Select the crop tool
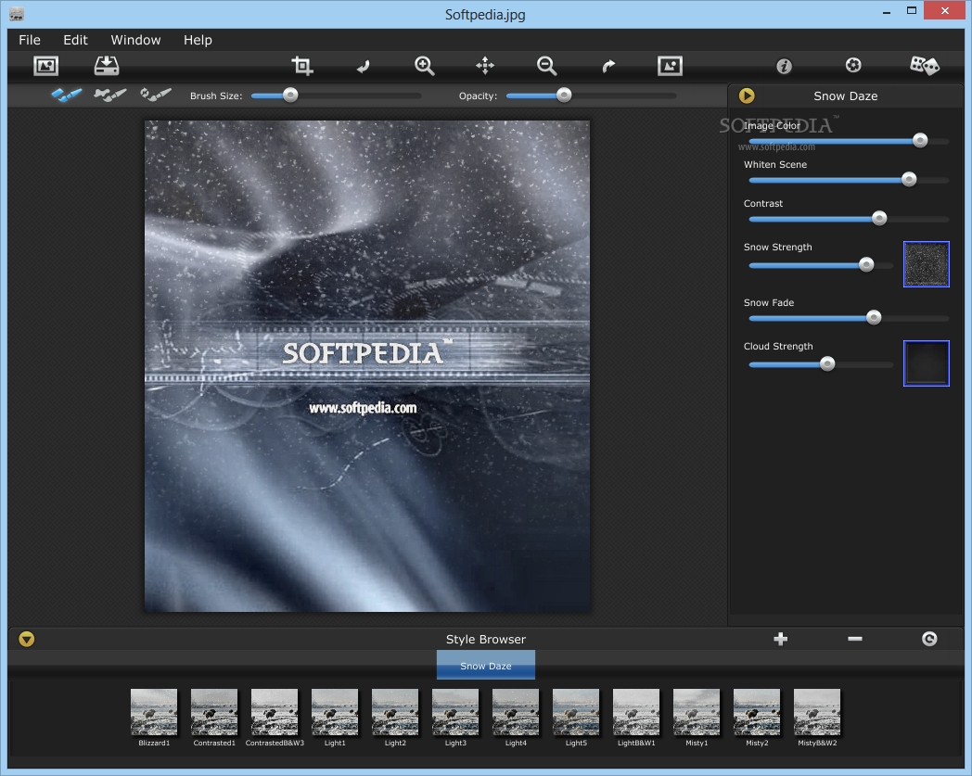Viewport: 972px width, 776px height. click(302, 66)
